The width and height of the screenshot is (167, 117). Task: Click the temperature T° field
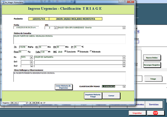tap(77, 47)
